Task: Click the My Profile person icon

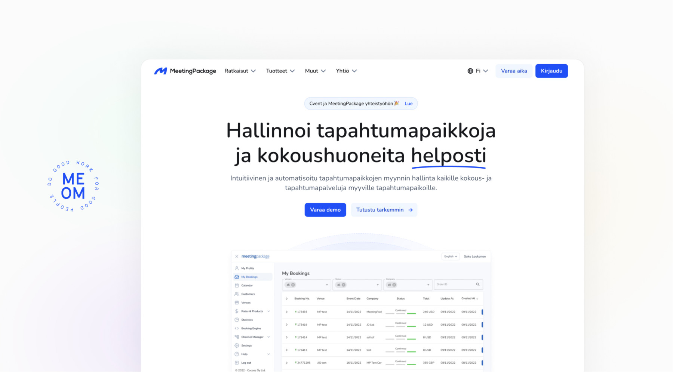Action: [237, 268]
